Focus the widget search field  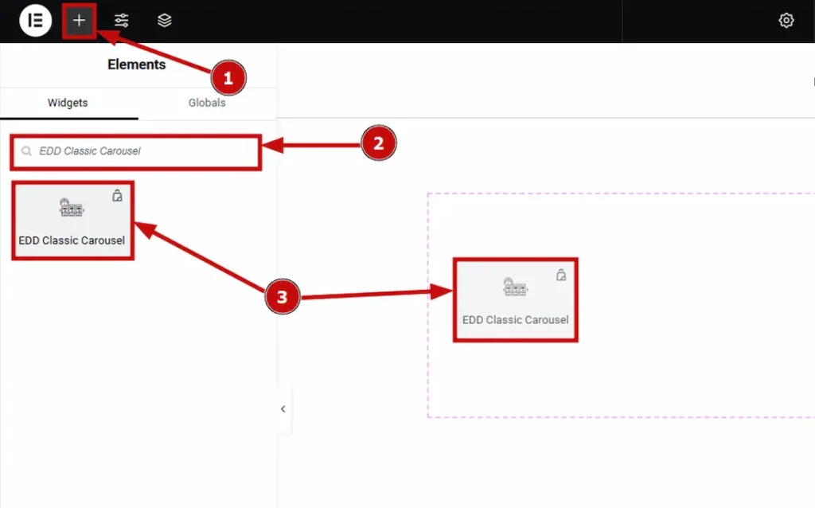coord(135,151)
